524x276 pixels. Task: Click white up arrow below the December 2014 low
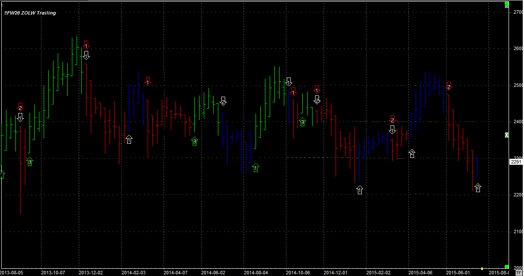pyautogui.click(x=360, y=190)
